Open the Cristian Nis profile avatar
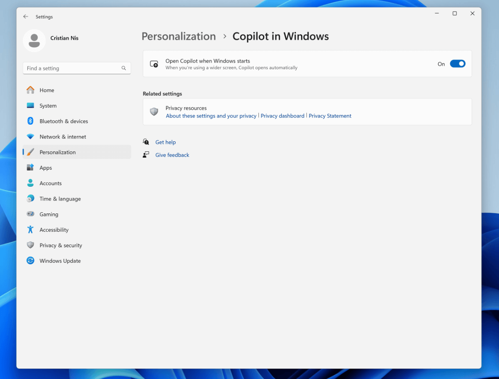The image size is (499, 379). click(x=34, y=41)
